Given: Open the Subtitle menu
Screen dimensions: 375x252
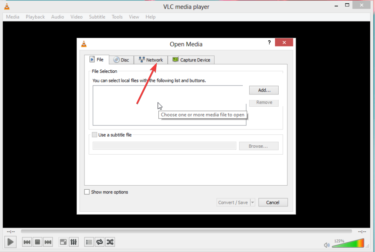Looking at the screenshot, I should pyautogui.click(x=97, y=17).
